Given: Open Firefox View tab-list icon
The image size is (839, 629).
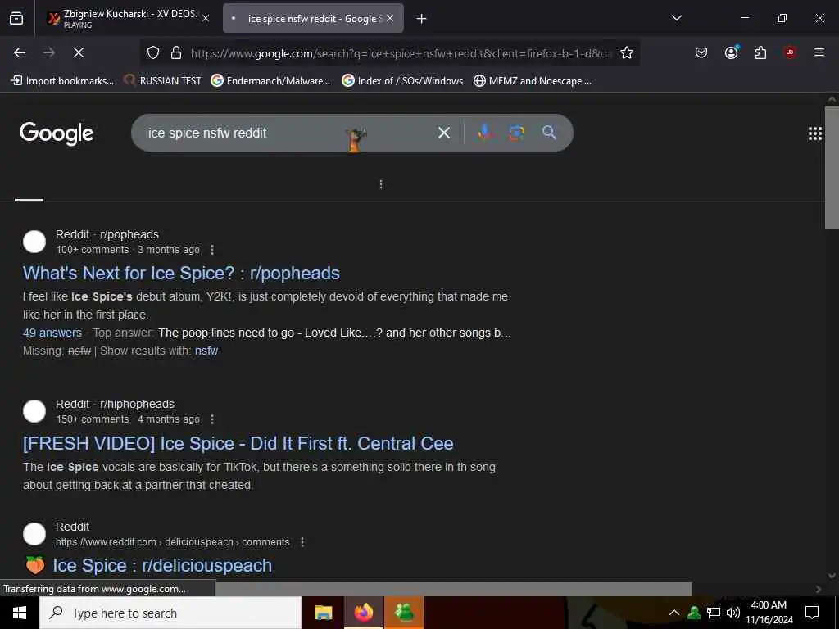Looking at the screenshot, I should pyautogui.click(x=16, y=19).
